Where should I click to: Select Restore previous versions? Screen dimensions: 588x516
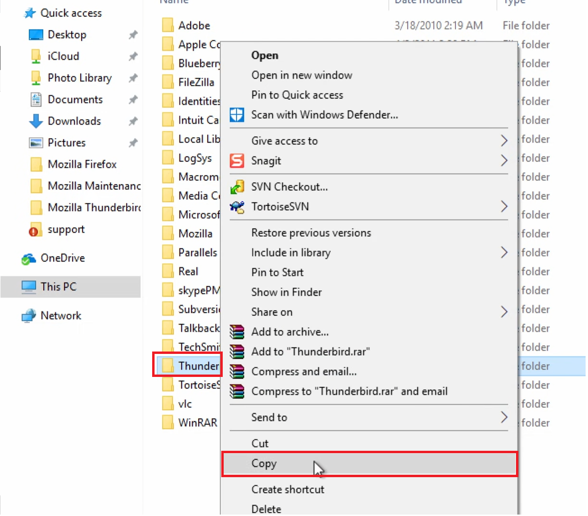[x=369, y=233]
